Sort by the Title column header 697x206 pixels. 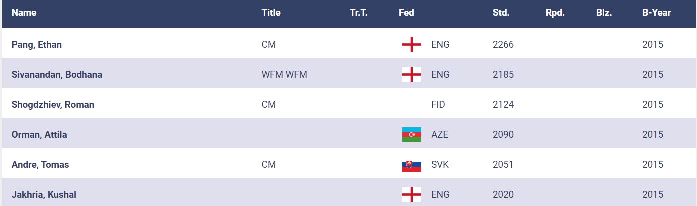271,13
